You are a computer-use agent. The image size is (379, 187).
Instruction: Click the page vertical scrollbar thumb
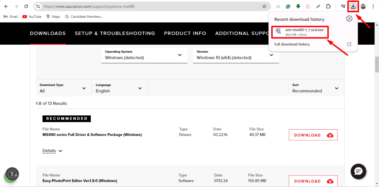[x=376, y=65]
